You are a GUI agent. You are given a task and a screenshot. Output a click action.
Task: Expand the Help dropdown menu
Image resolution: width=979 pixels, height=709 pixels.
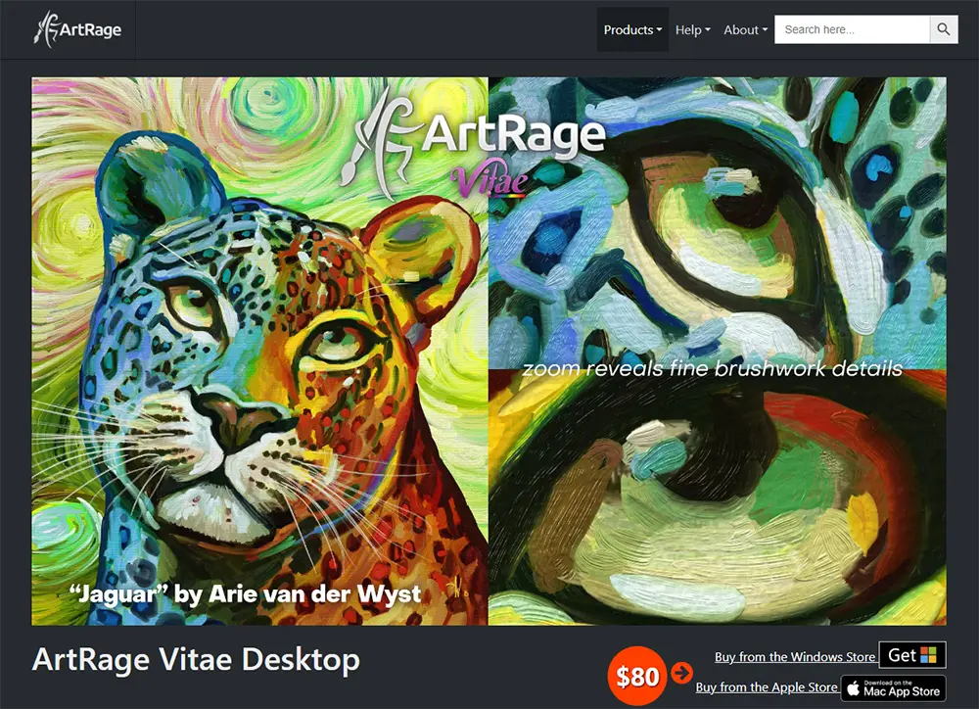pos(692,29)
